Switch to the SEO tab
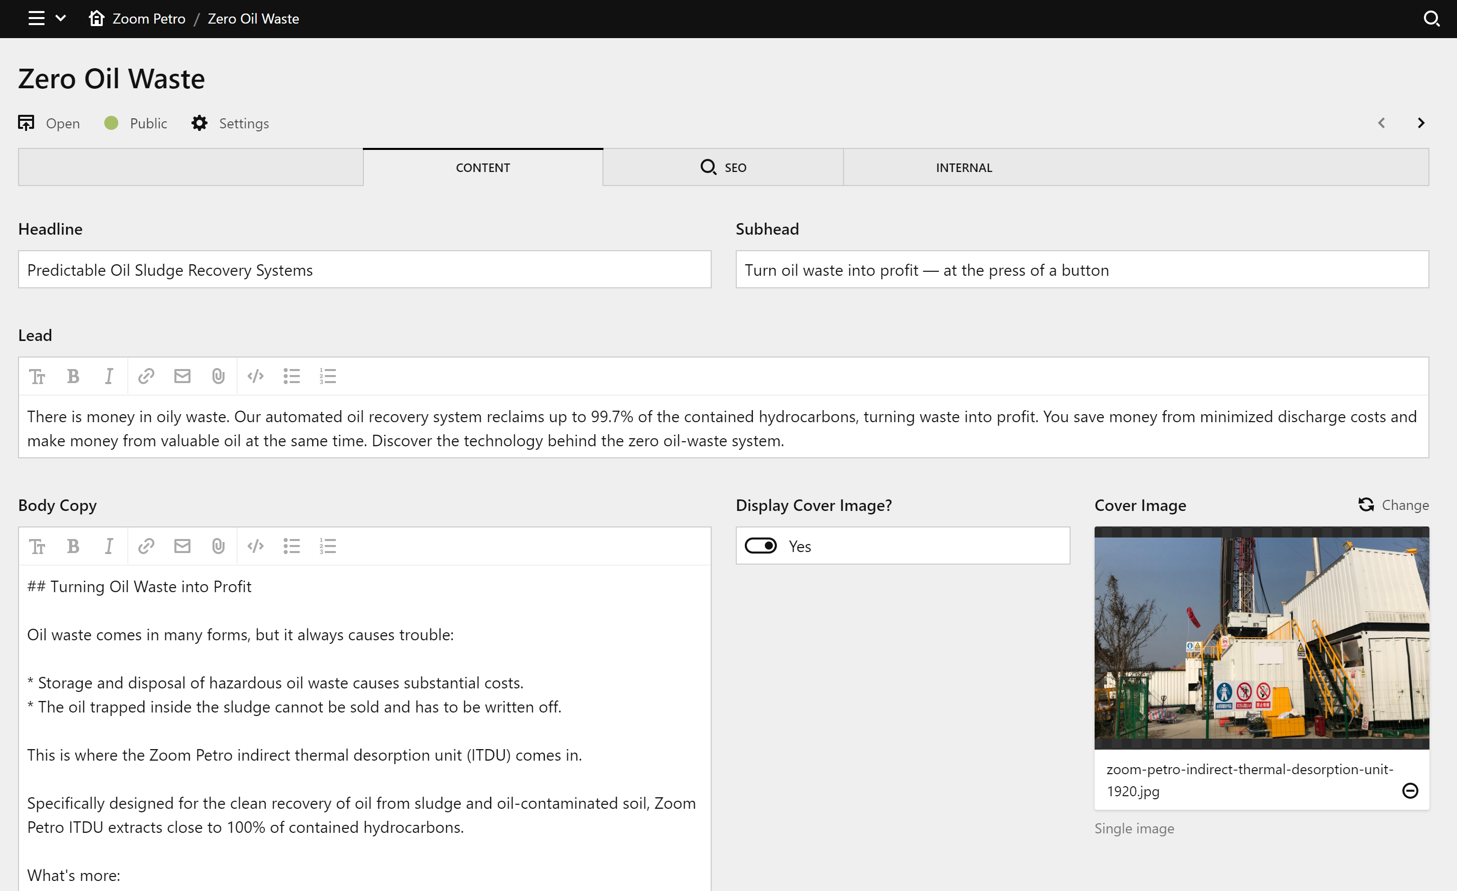 point(722,167)
